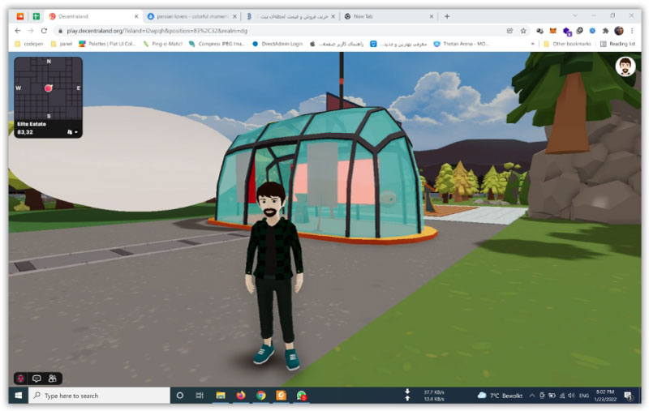Viewport: 649px width, 411px height.
Task: Open the Extensions puzzle piece icon
Action: pyautogui.click(x=605, y=31)
